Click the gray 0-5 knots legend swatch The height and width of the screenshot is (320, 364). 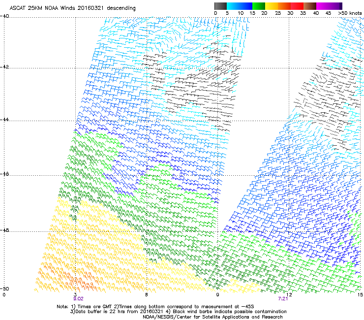[220, 6]
